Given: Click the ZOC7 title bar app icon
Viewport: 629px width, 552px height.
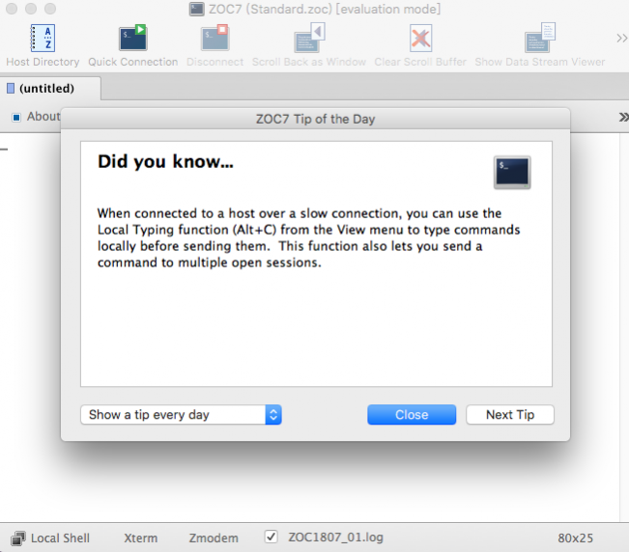Looking at the screenshot, I should tap(196, 9).
